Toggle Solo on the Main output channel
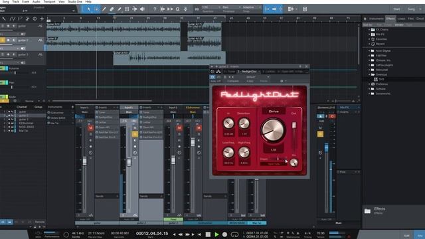This screenshot has width=425, height=239. pyautogui.click(x=320, y=134)
